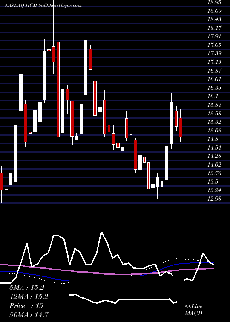Image resolution: width=230 pixels, height=322 pixels.
Task: Click the 16.1 price axis label
Action: [x=213, y=96]
